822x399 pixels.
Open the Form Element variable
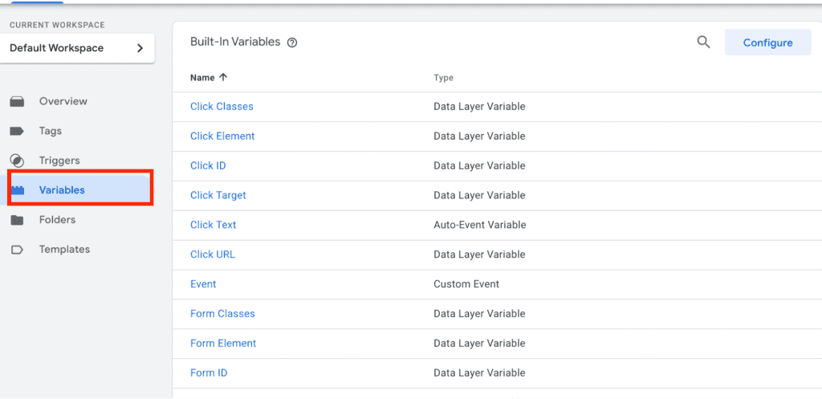click(x=223, y=344)
